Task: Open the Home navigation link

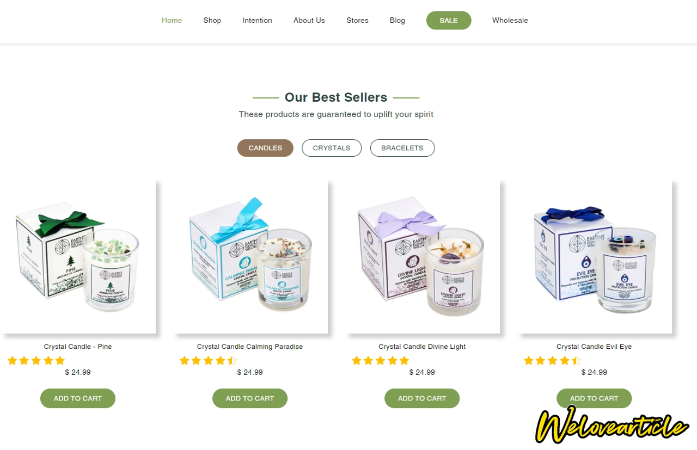Action: tap(172, 20)
